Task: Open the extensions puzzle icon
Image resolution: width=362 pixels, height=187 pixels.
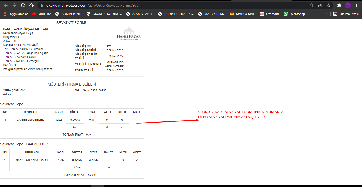Action: click(339, 5)
